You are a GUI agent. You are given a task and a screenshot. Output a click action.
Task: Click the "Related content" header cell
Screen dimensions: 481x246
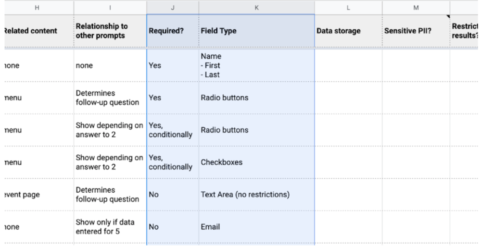pos(39,31)
